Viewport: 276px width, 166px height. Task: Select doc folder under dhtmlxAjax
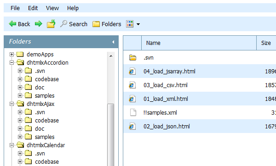coord(40,128)
